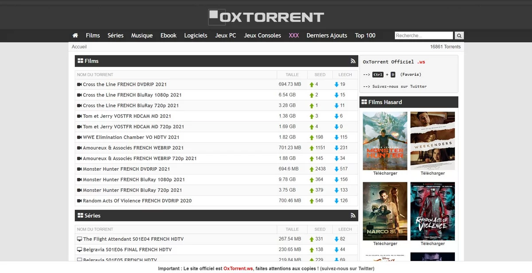Focus the Recherche search field
Screen dimensions: 532x273
point(424,35)
